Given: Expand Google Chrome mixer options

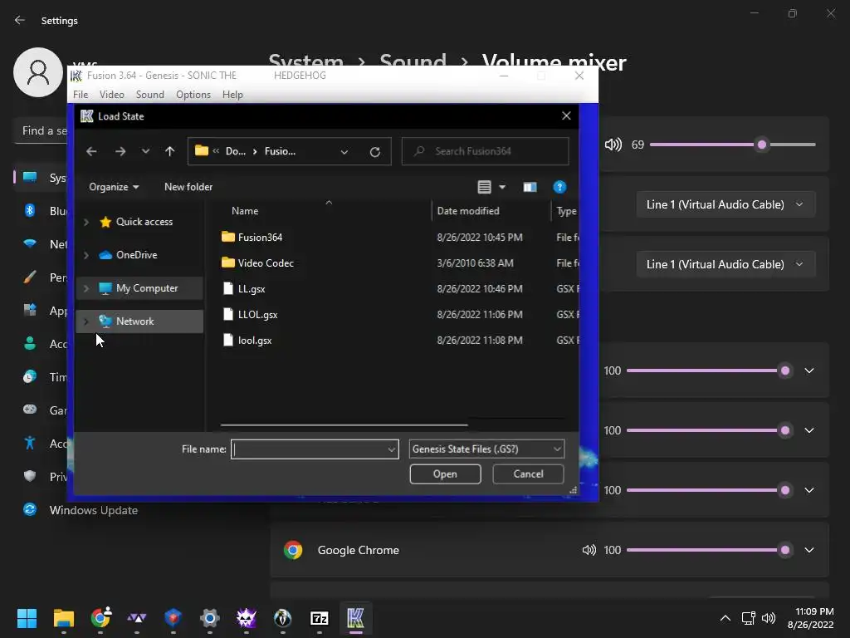Looking at the screenshot, I should [x=809, y=550].
